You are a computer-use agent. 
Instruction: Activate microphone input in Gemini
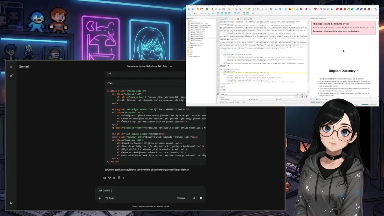click(x=194, y=198)
